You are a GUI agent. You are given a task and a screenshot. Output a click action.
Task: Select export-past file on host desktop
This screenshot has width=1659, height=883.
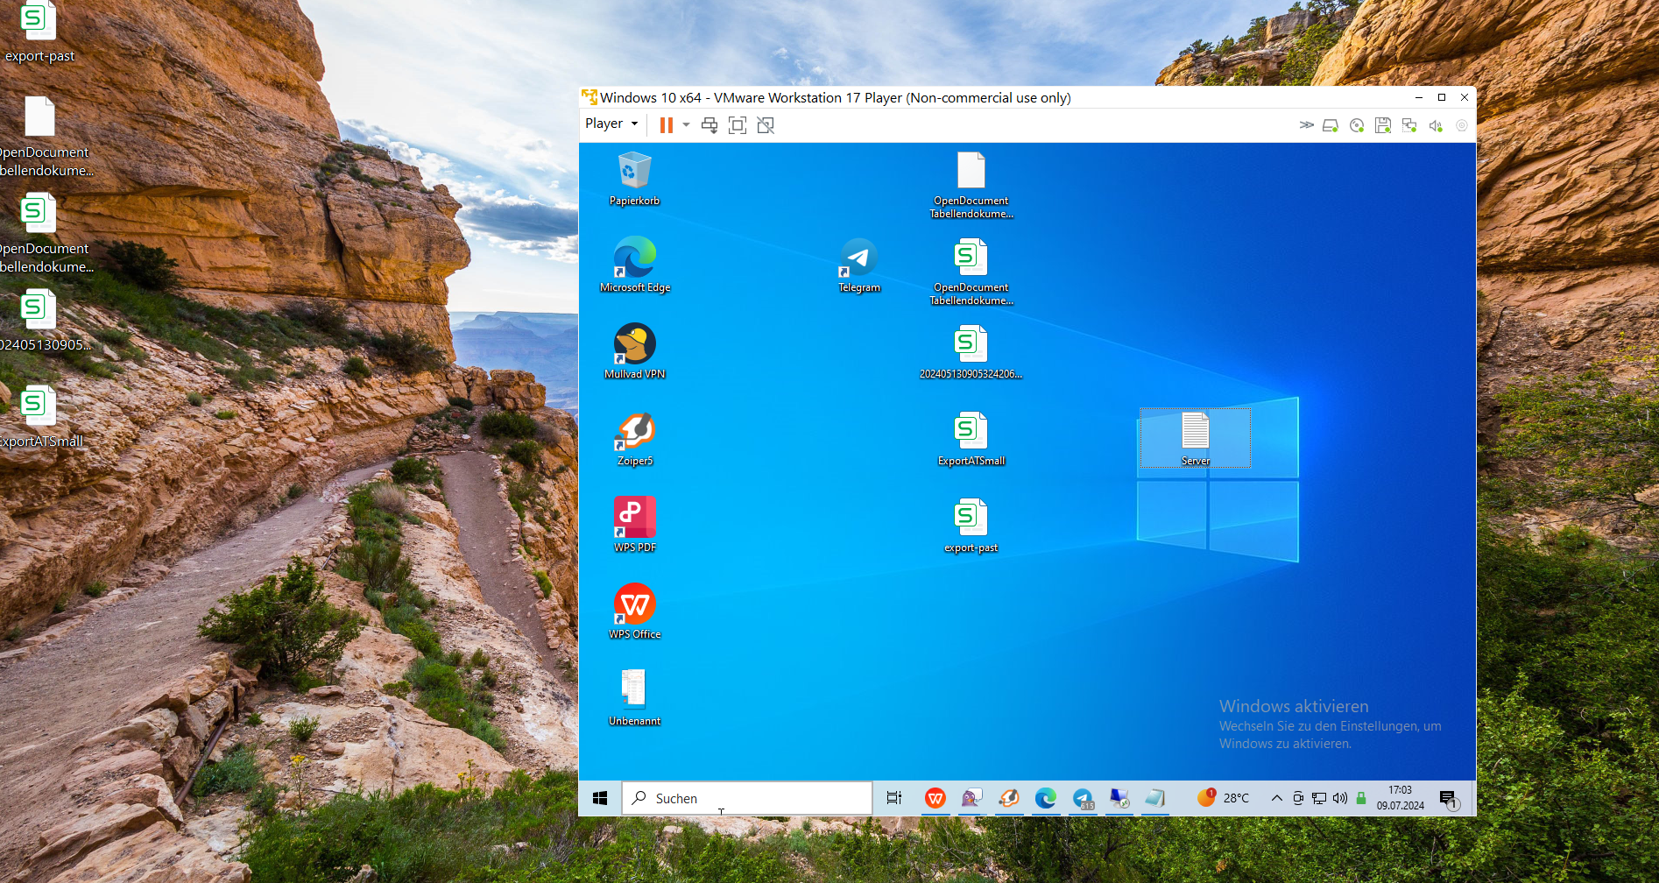point(39,34)
